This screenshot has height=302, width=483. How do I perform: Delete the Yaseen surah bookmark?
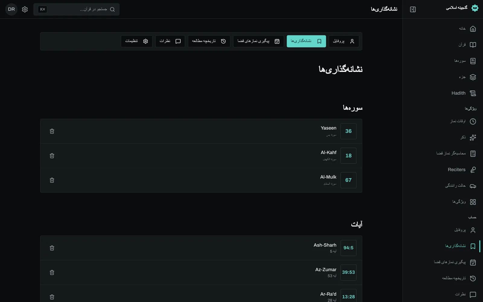click(x=52, y=131)
